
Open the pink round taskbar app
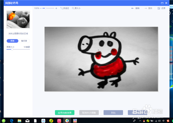(x=59, y=121)
